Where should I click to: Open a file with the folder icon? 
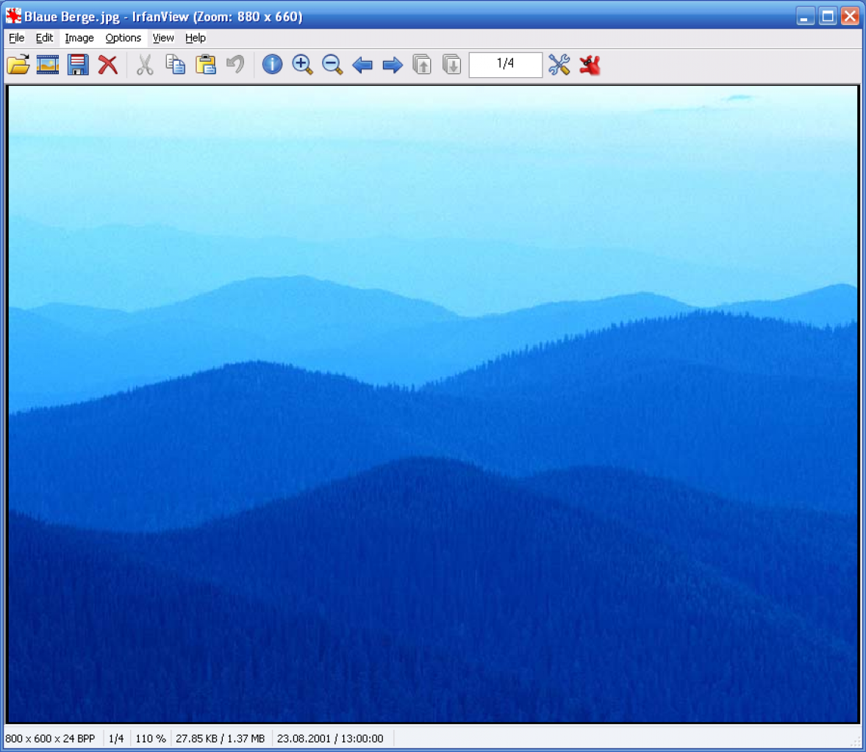click(x=18, y=65)
